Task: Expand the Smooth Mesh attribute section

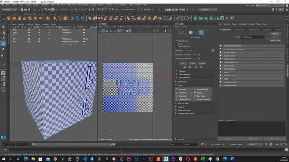Action: 252,59
